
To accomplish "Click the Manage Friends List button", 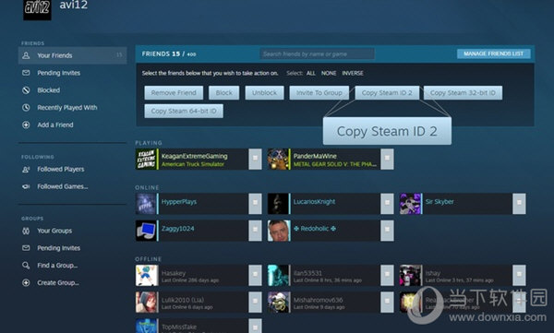I will pyautogui.click(x=494, y=54).
